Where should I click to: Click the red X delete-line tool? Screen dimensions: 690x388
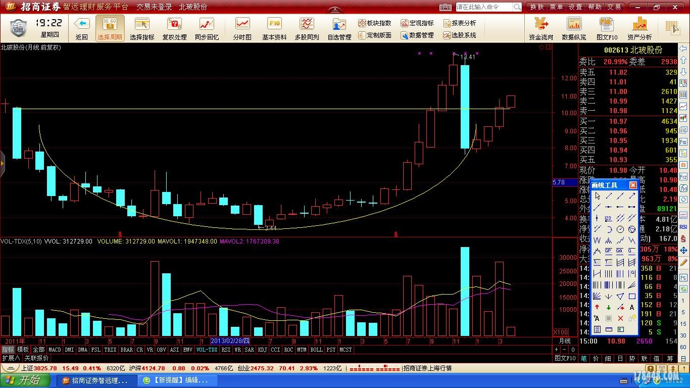(620, 318)
